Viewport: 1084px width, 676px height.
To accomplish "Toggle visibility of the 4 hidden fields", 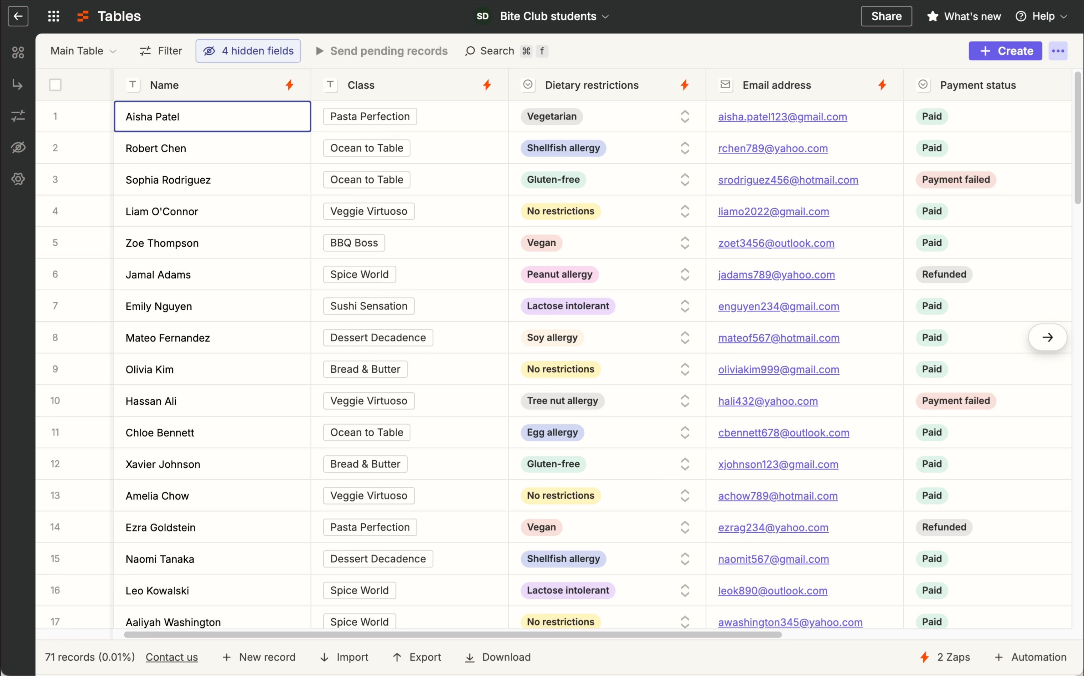I will click(248, 50).
